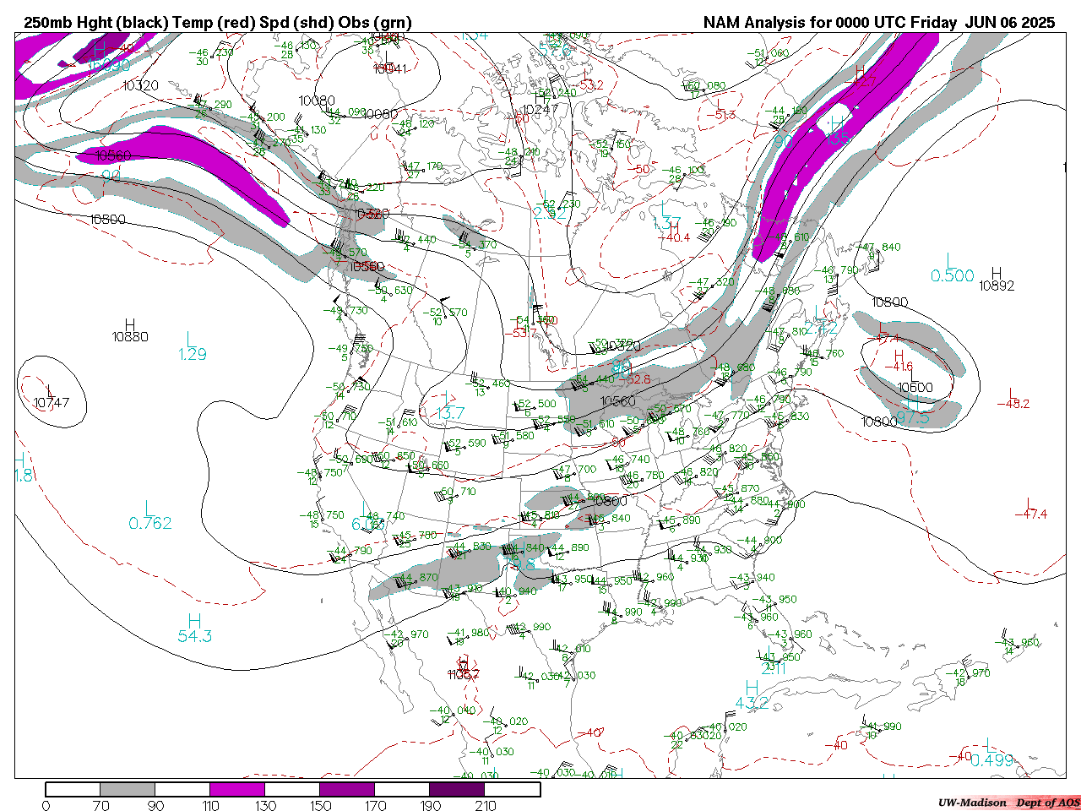Click the cyan "43.2" high label
The height and width of the screenshot is (811, 1081).
coord(752,703)
